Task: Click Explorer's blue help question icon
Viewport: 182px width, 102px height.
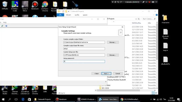Action: click(x=157, y=15)
